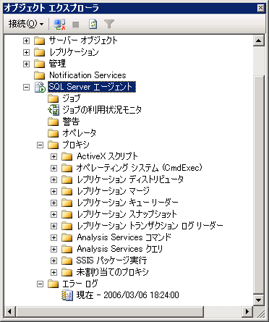This screenshot has width=269, height=322.
Task: Click the サーバー オブジェクト folder icon
Action: pos(39,41)
